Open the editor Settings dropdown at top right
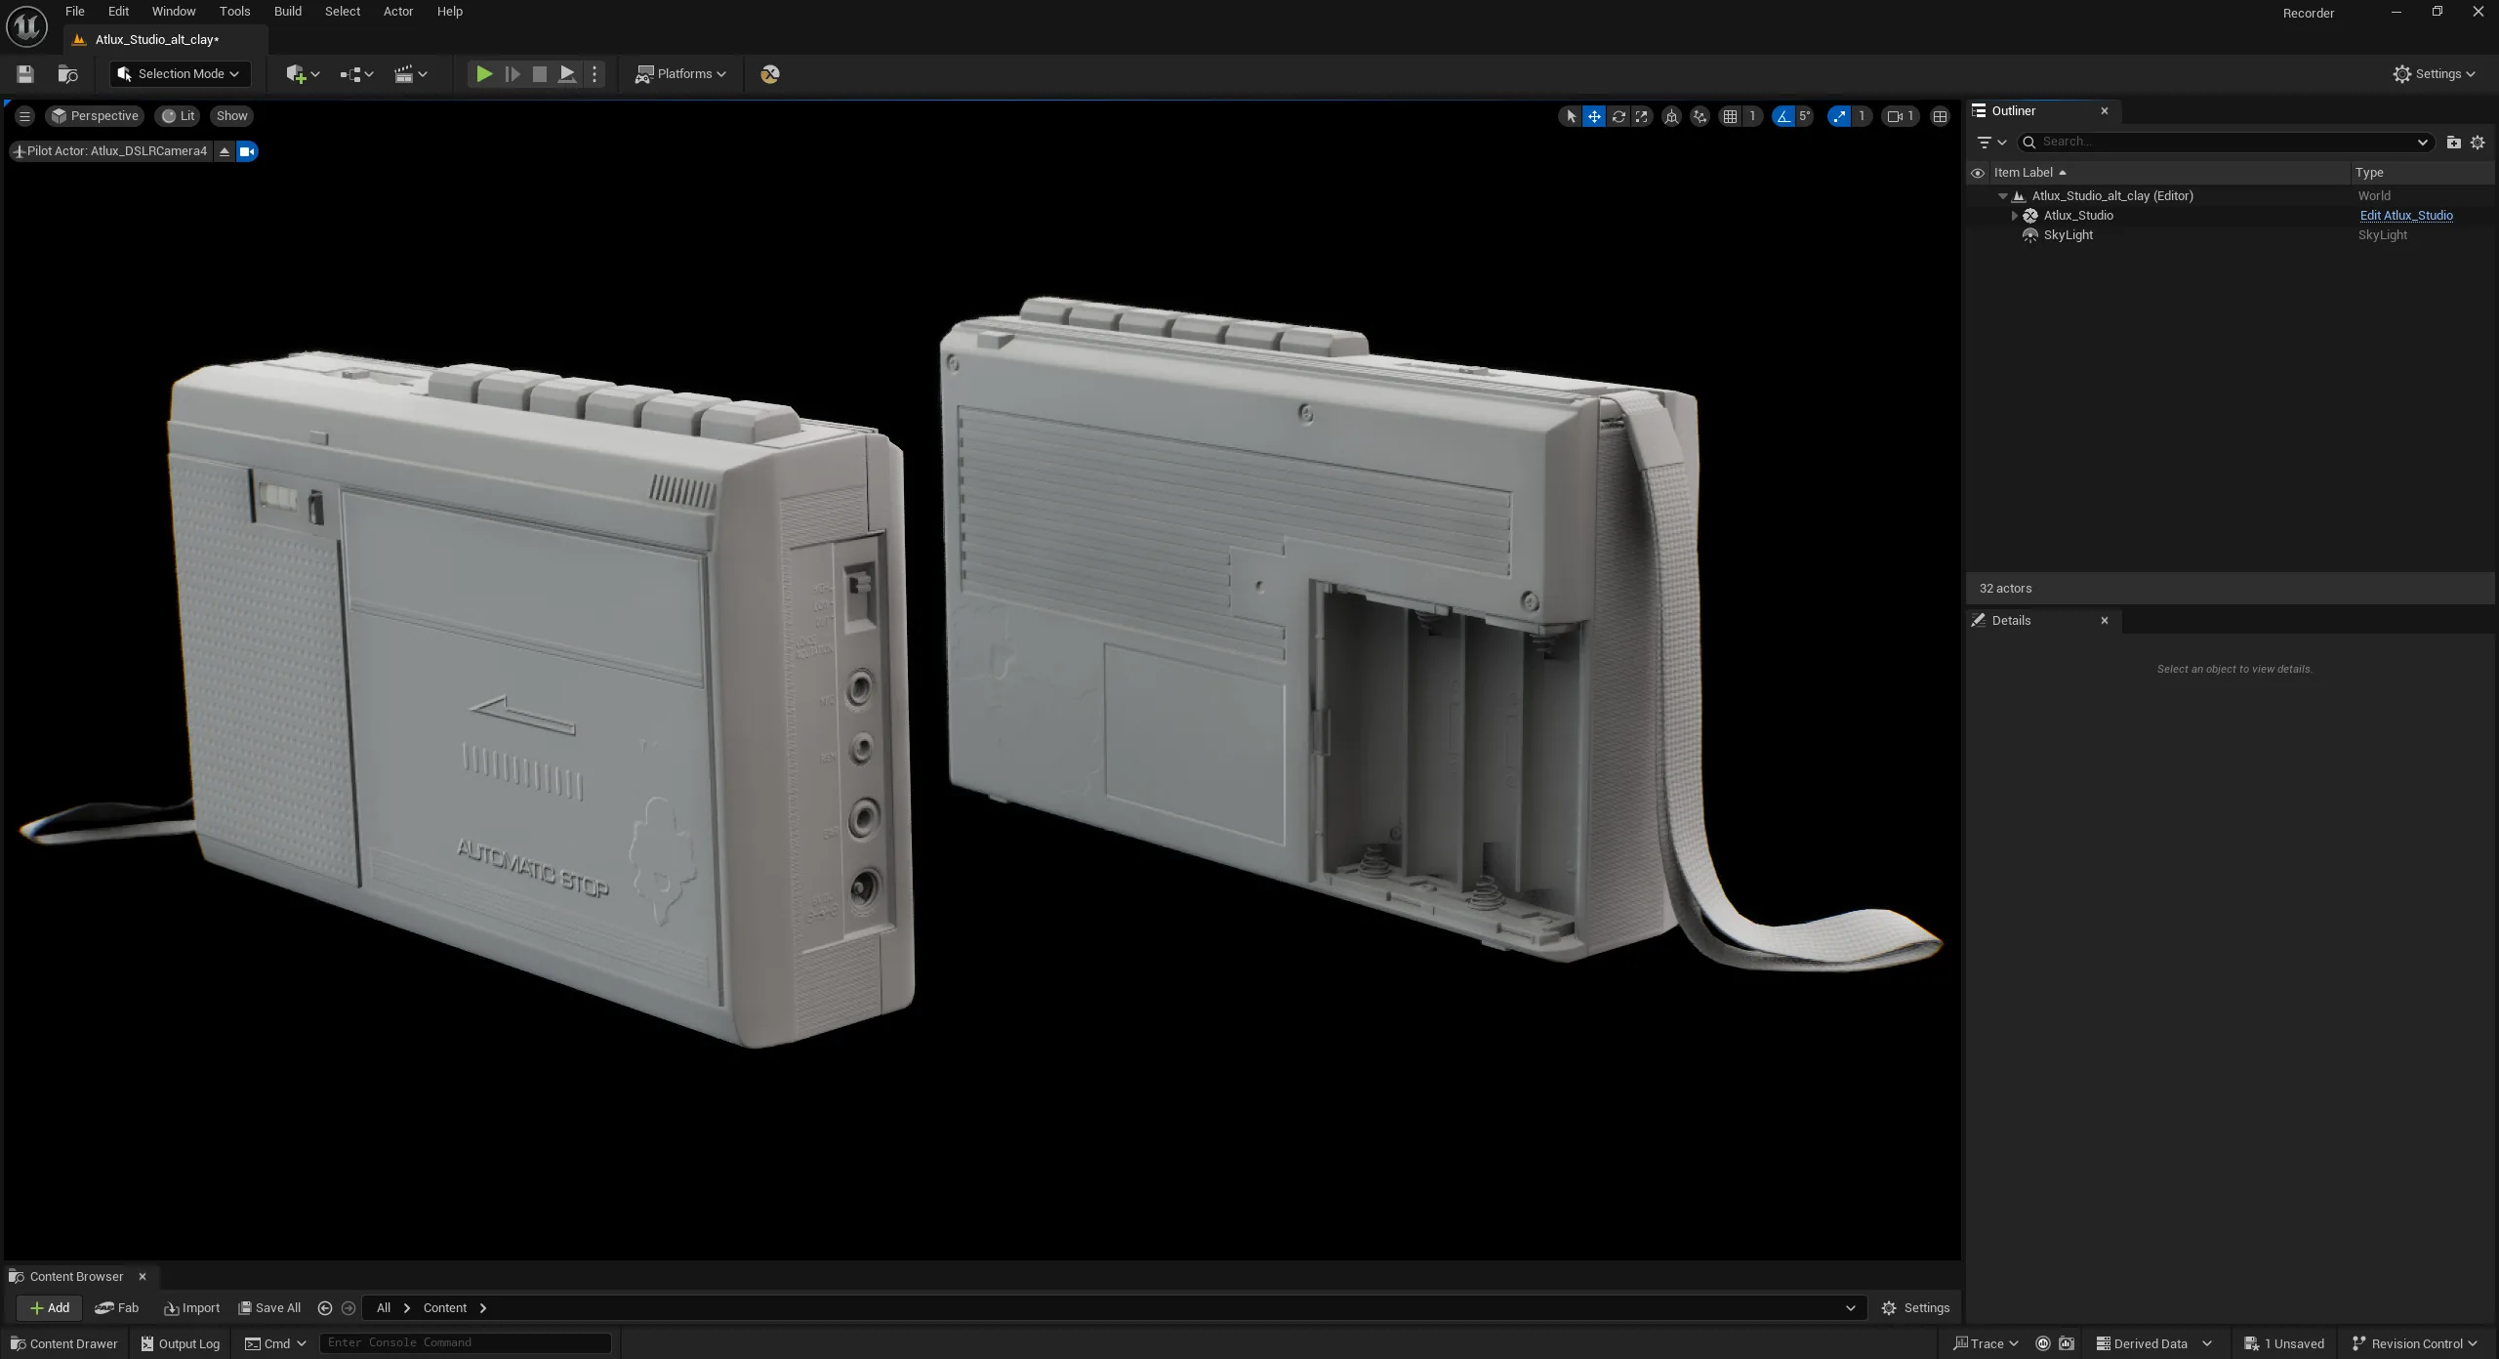 tap(2435, 74)
